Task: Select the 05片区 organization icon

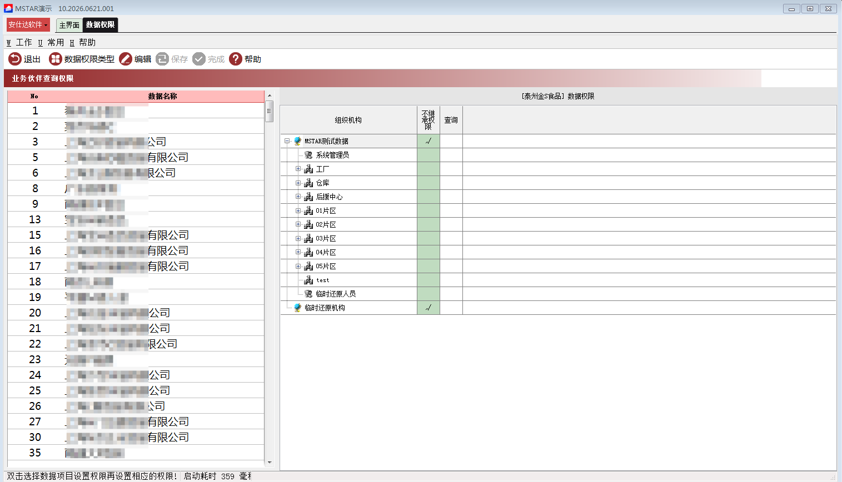Action: pos(308,266)
